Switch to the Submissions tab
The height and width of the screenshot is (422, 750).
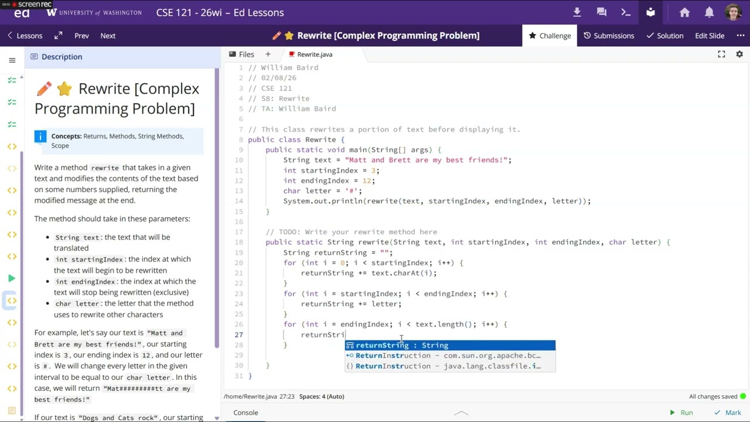(609, 36)
